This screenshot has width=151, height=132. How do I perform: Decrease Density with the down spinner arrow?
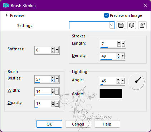click(x=118, y=58)
